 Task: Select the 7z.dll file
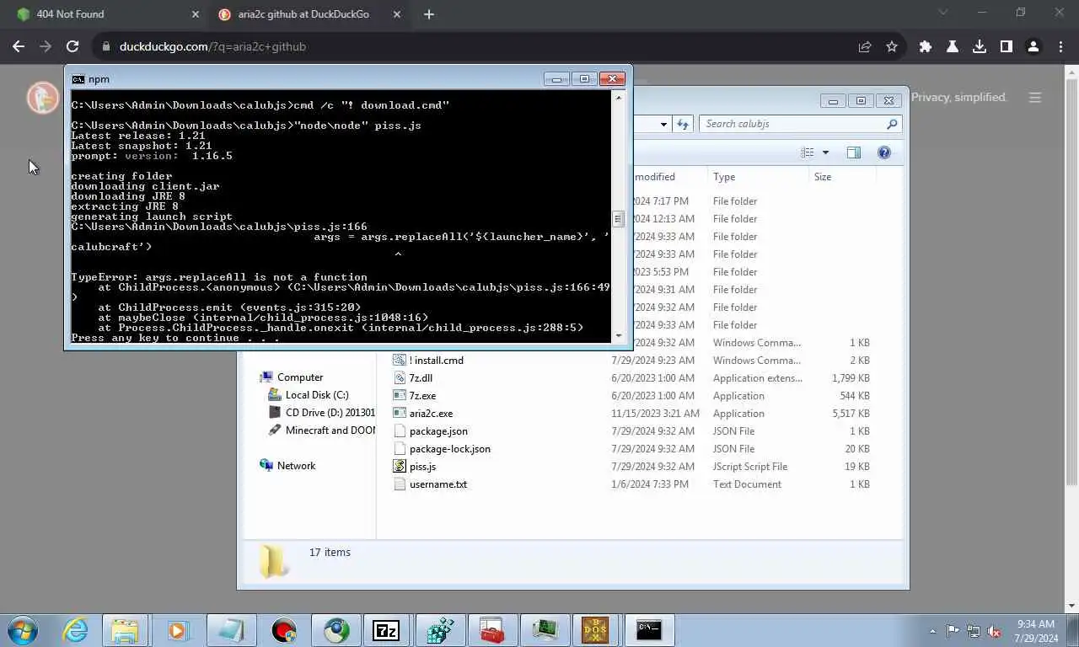point(421,378)
